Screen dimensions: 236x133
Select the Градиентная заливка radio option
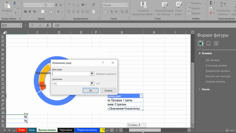click(x=203, y=71)
